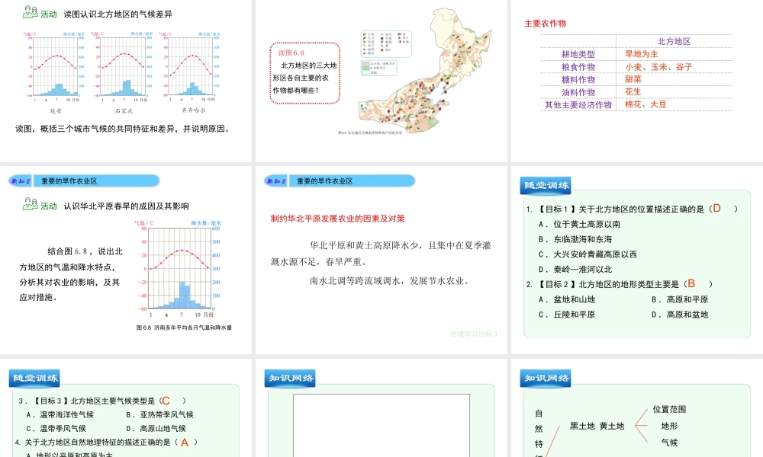Select the 石家庄 climate chart
763x457 pixels.
122,68
